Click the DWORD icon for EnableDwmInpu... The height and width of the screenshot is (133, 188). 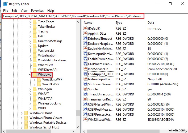[x=85, y=59]
